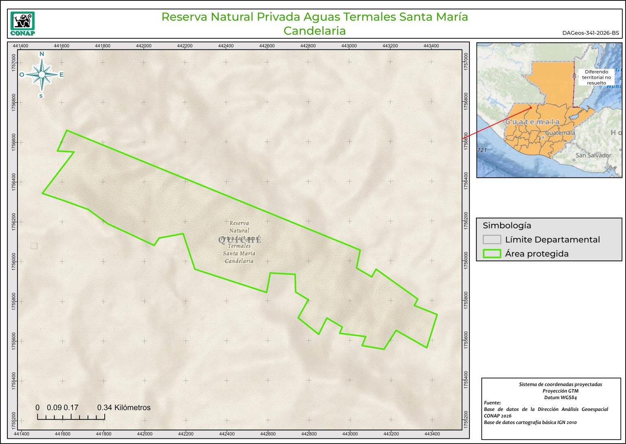The height and width of the screenshot is (444, 626).
Task: Click the Simbología legend heading
Action: (x=507, y=225)
